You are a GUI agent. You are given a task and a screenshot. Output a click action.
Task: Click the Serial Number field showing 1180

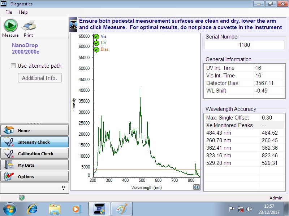[x=245, y=45]
